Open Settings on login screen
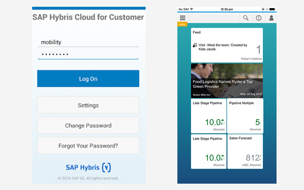Image resolution: width=304 pixels, height=190 pixels. 88,105
